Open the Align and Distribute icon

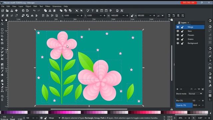click(x=110, y=11)
